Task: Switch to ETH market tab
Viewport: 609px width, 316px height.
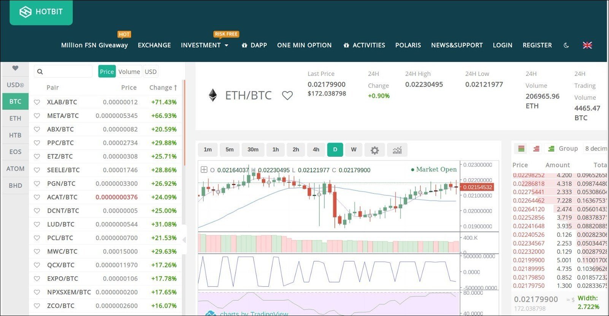Action: pyautogui.click(x=15, y=118)
